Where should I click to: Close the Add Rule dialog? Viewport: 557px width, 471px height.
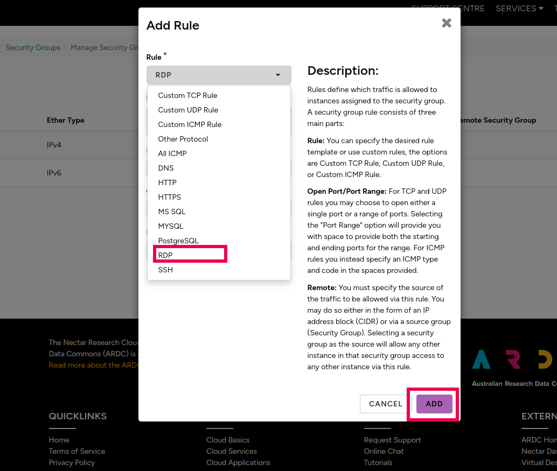pyautogui.click(x=447, y=23)
